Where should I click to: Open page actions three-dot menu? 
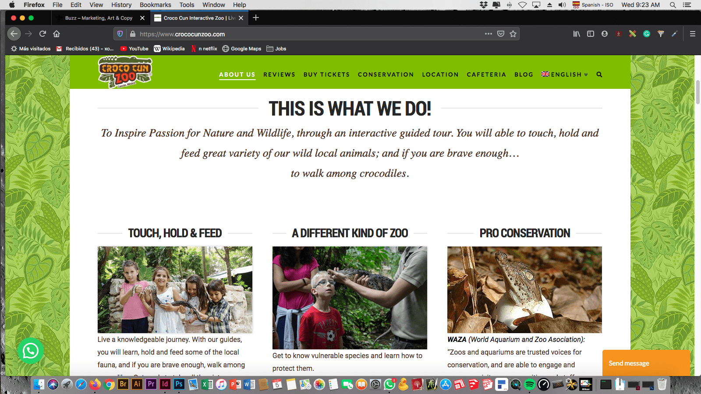click(488, 34)
